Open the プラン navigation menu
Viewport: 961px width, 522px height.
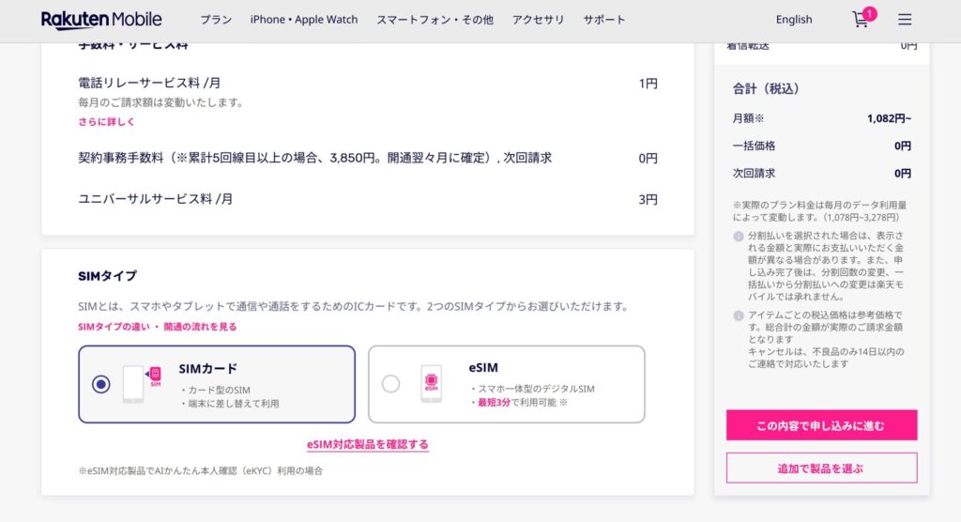[216, 20]
